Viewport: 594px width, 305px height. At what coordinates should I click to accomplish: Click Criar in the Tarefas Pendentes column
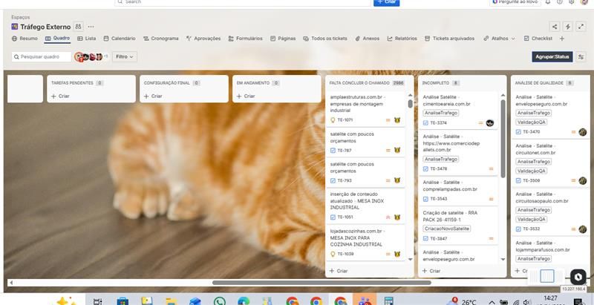(60, 96)
